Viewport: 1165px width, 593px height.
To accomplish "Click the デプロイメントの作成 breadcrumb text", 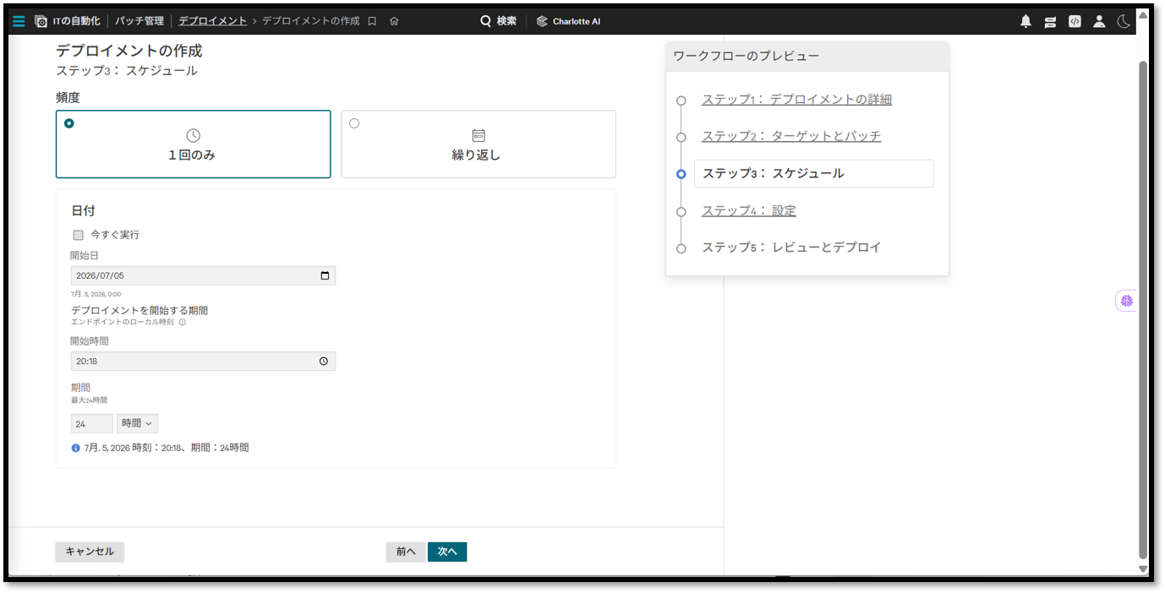I will pyautogui.click(x=310, y=21).
